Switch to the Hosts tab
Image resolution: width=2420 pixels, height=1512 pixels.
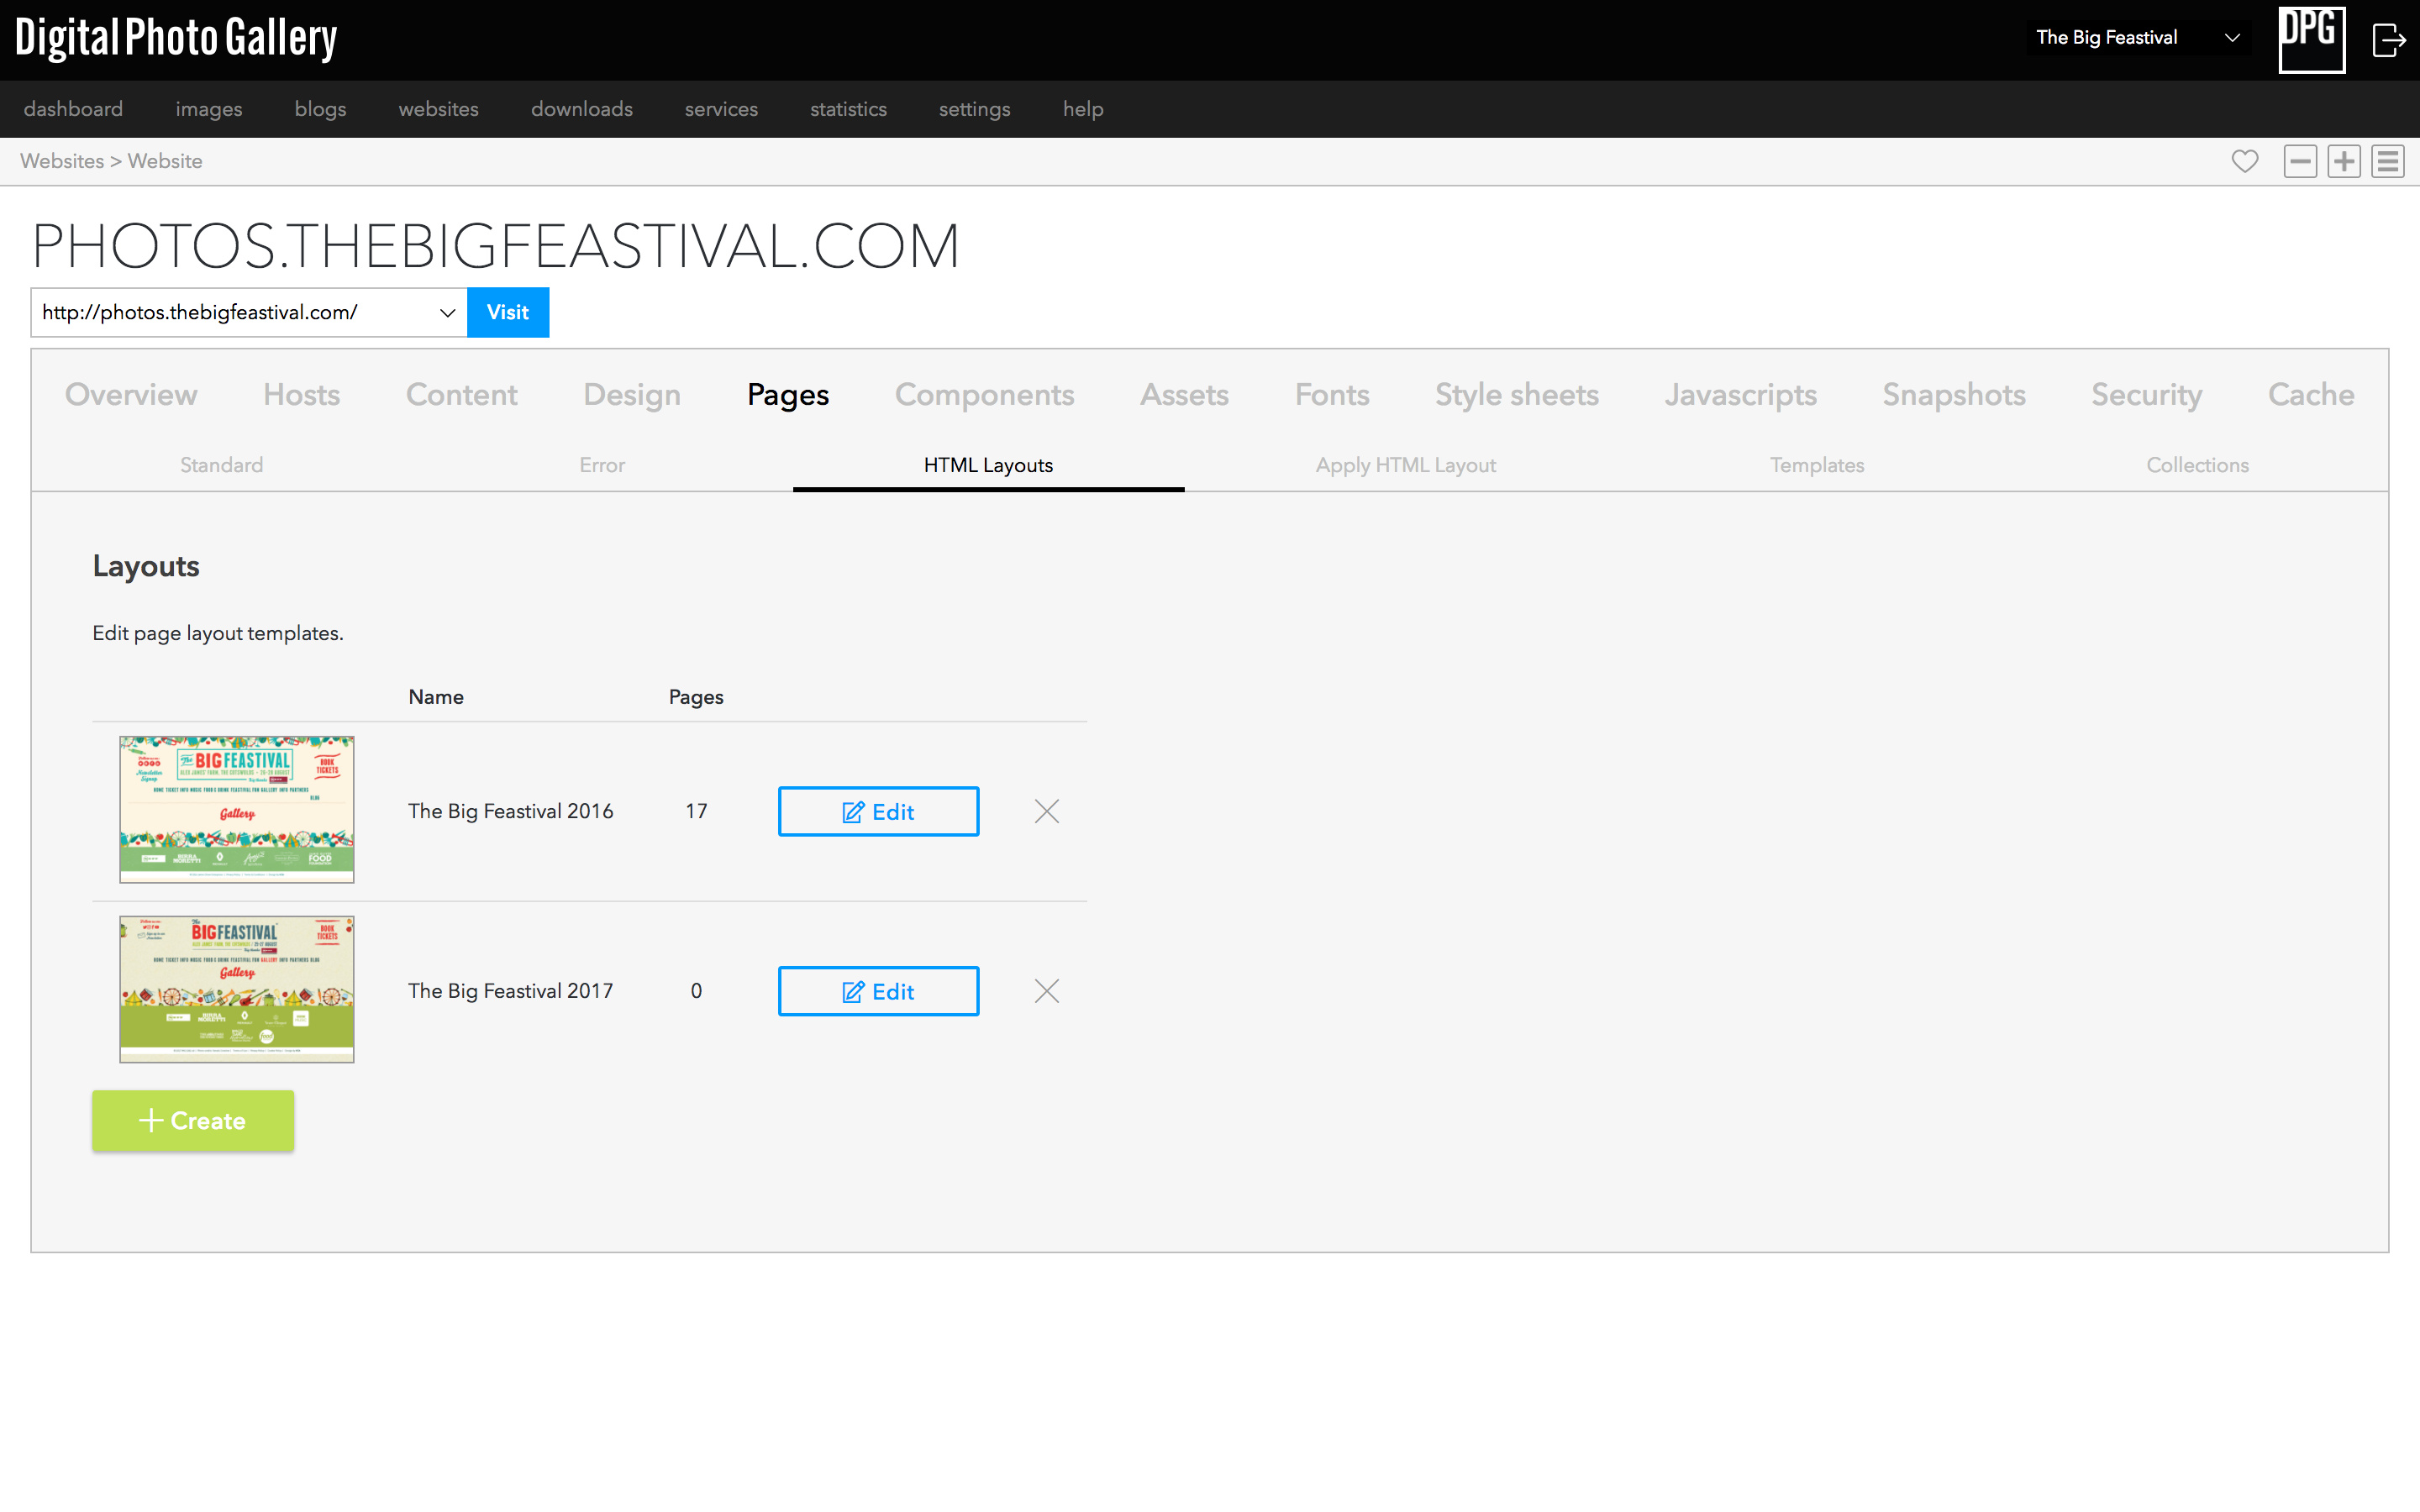pos(301,394)
